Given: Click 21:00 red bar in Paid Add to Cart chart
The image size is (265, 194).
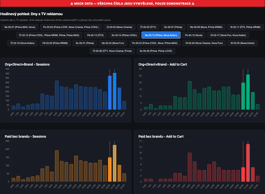Looking at the screenshot, I should [x=248, y=163].
